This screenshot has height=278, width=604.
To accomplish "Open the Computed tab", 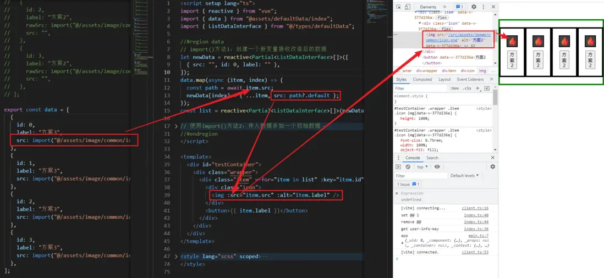I will [x=422, y=79].
